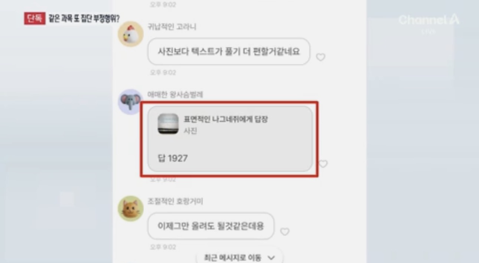
Task: Click the chicken avatar of 귀납적인 고라니
Action: coord(130,34)
